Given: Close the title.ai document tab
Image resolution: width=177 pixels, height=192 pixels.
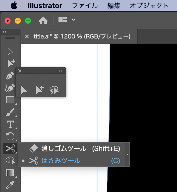Looking at the screenshot, I should point(27,36).
